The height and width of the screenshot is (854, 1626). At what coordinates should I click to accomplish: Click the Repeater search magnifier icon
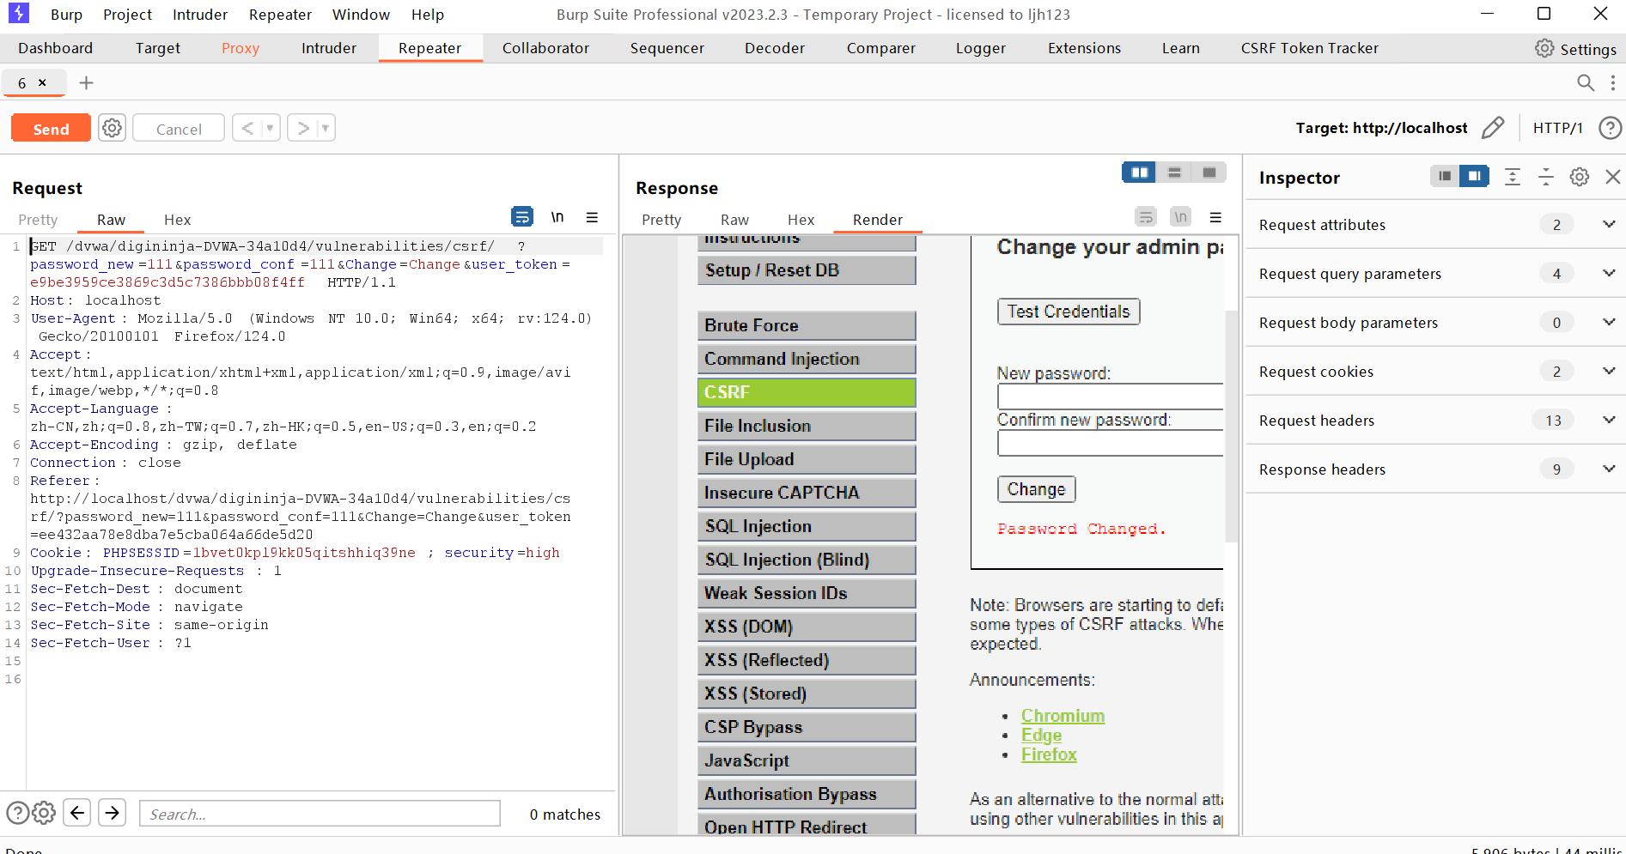[1586, 82]
